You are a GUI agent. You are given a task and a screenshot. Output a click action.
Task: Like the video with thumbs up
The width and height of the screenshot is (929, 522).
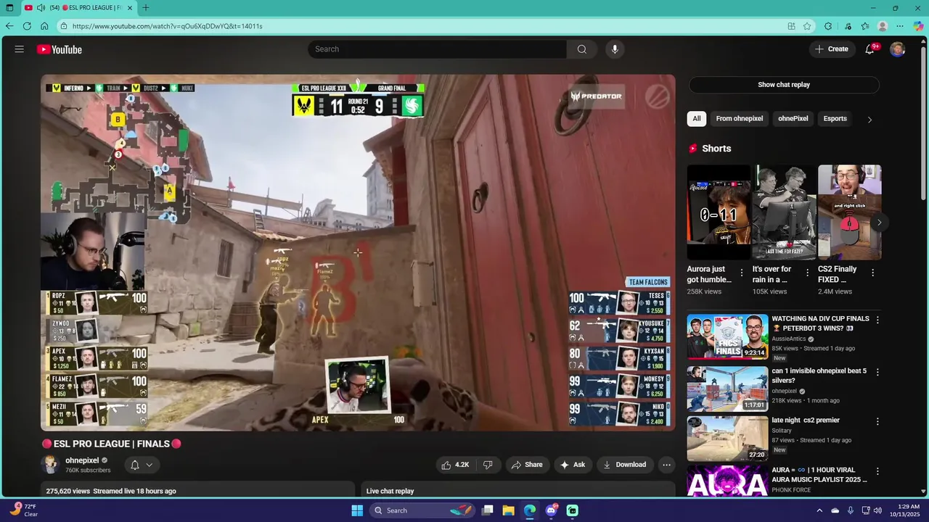[x=455, y=465]
